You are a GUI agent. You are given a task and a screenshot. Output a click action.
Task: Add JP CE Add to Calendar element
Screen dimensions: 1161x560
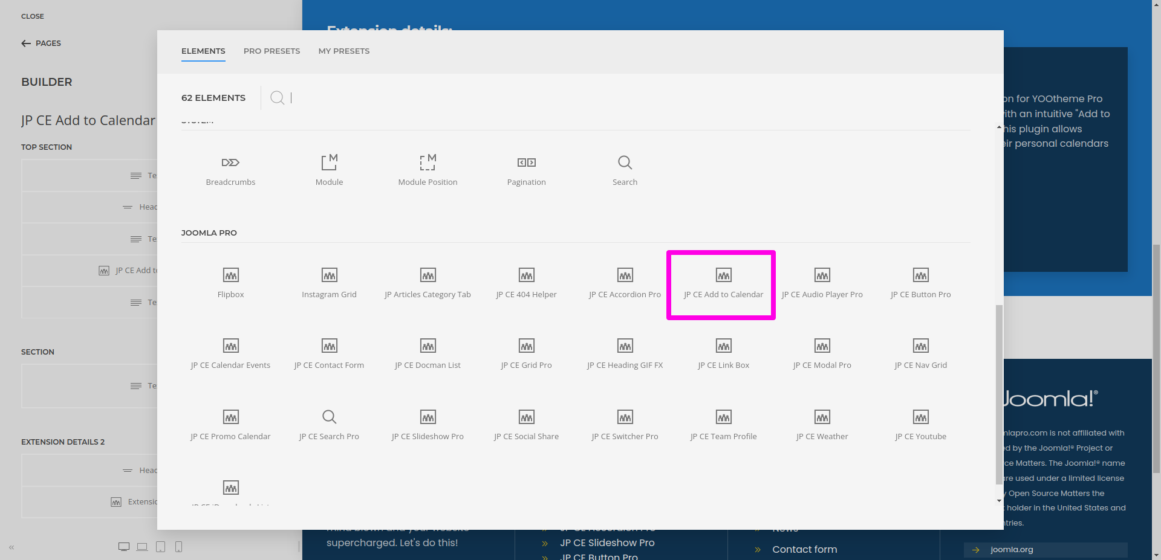723,283
